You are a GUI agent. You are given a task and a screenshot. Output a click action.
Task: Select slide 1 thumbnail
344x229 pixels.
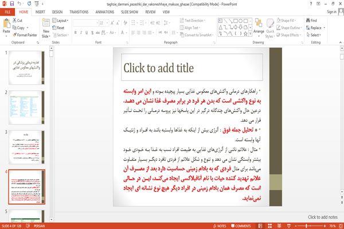click(26, 68)
